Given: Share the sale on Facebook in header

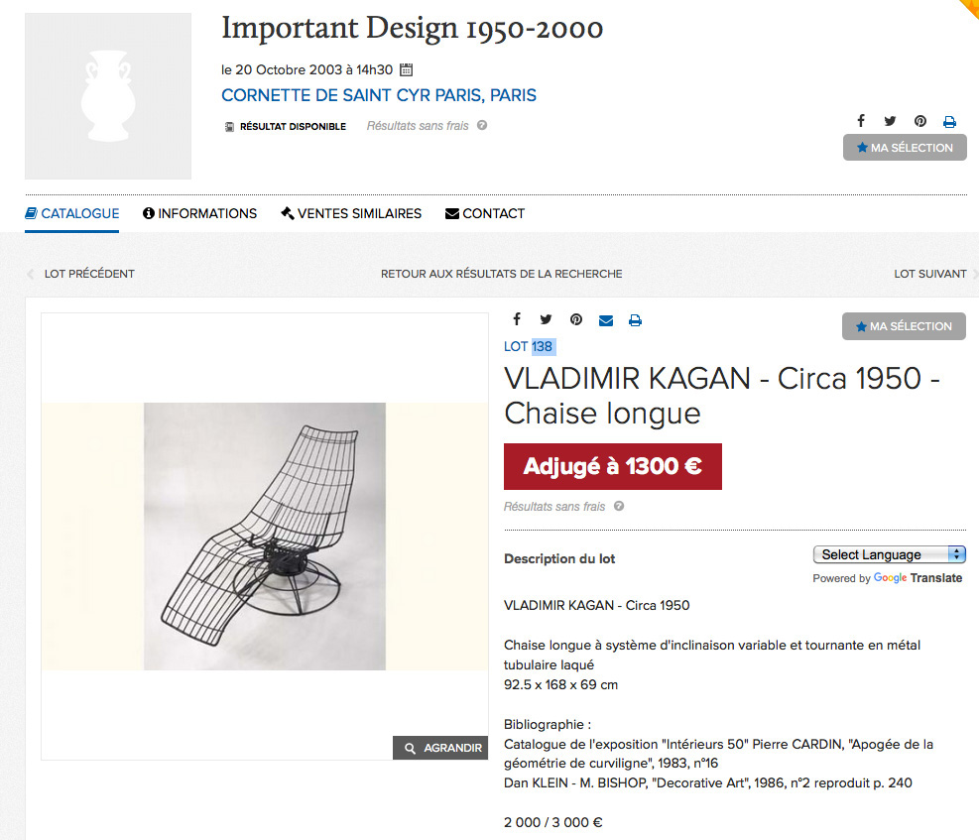Looking at the screenshot, I should 861,120.
